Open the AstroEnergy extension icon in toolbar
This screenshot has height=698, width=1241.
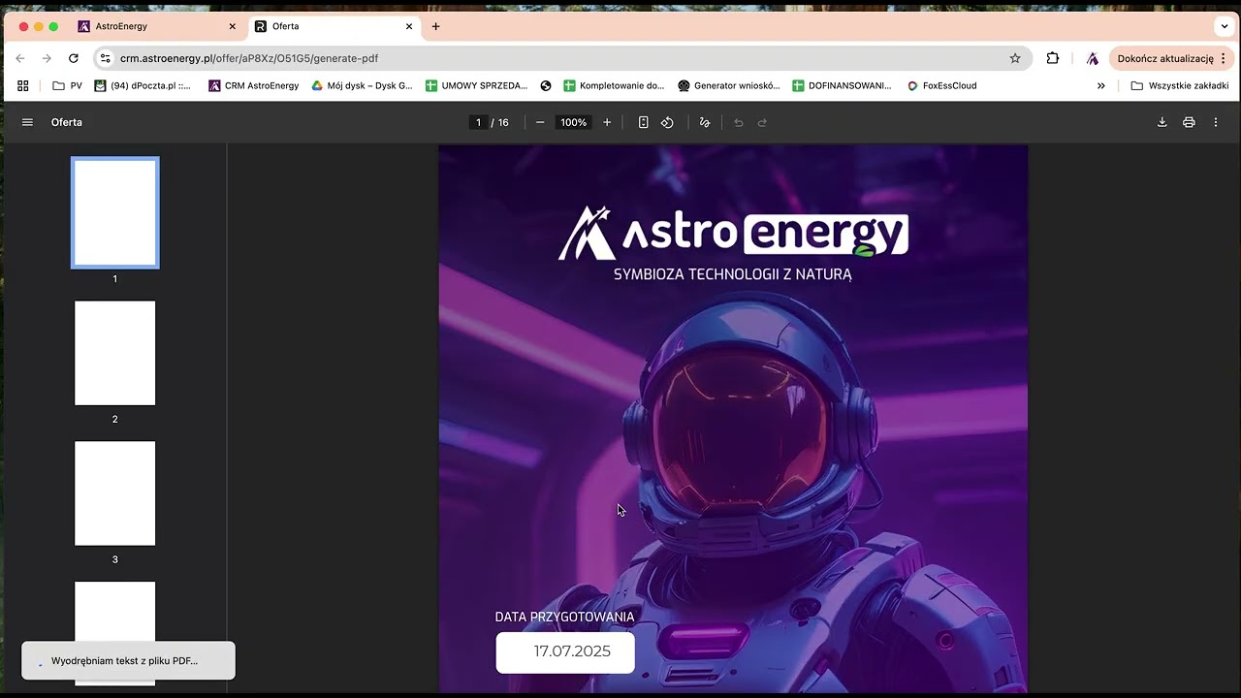[1093, 58]
